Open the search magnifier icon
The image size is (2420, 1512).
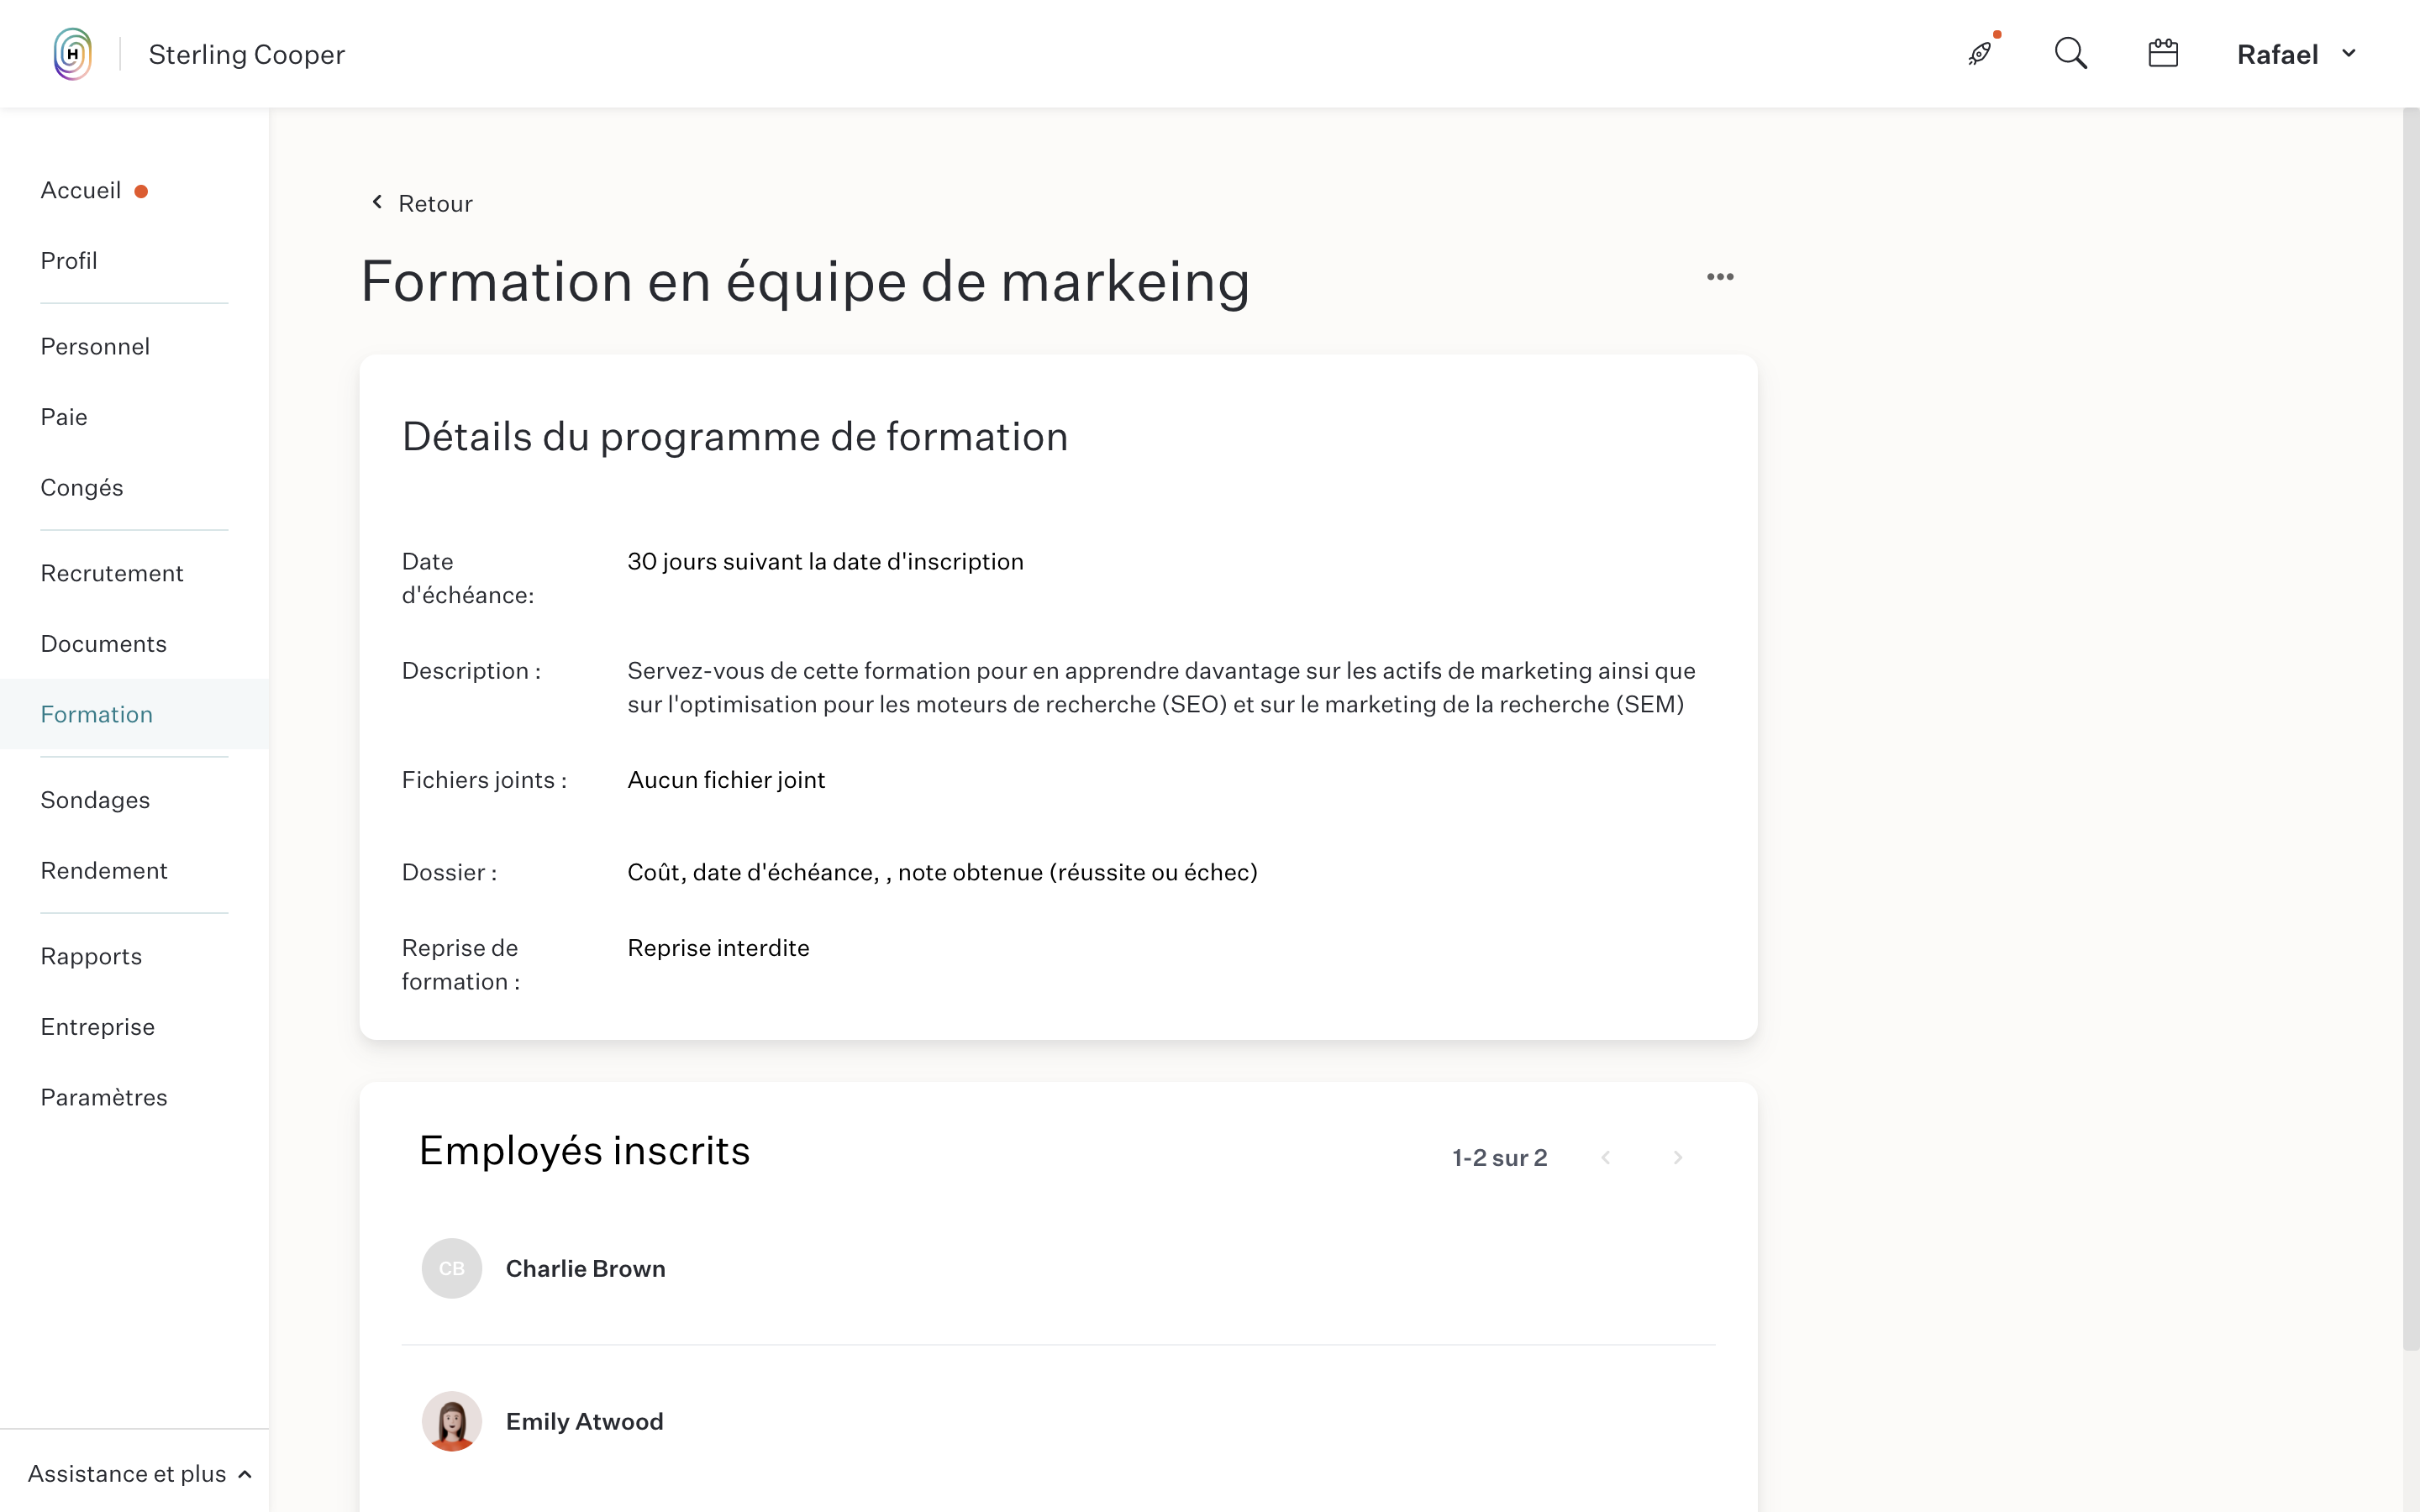(x=2070, y=54)
